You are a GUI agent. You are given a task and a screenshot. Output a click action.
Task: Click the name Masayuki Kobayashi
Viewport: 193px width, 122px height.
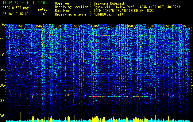pos(110,3)
